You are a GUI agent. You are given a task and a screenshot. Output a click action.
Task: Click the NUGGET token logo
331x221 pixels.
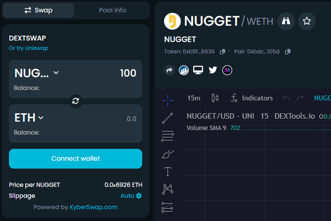172,21
